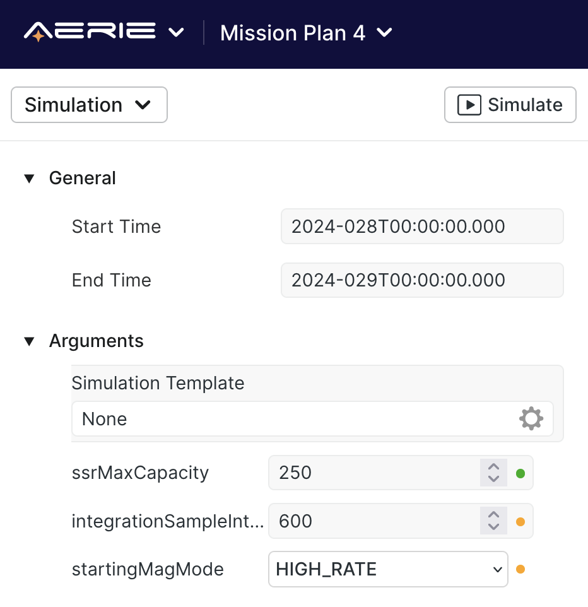Click the up arrow on ssrMaxCapacity stepper
Image resolution: width=588 pixels, height=607 pixels.
493,468
